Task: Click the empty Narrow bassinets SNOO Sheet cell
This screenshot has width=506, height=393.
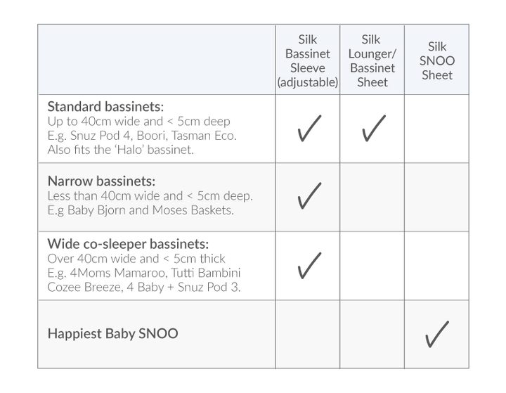Action: click(x=436, y=197)
